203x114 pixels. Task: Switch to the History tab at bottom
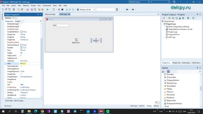point(156,106)
